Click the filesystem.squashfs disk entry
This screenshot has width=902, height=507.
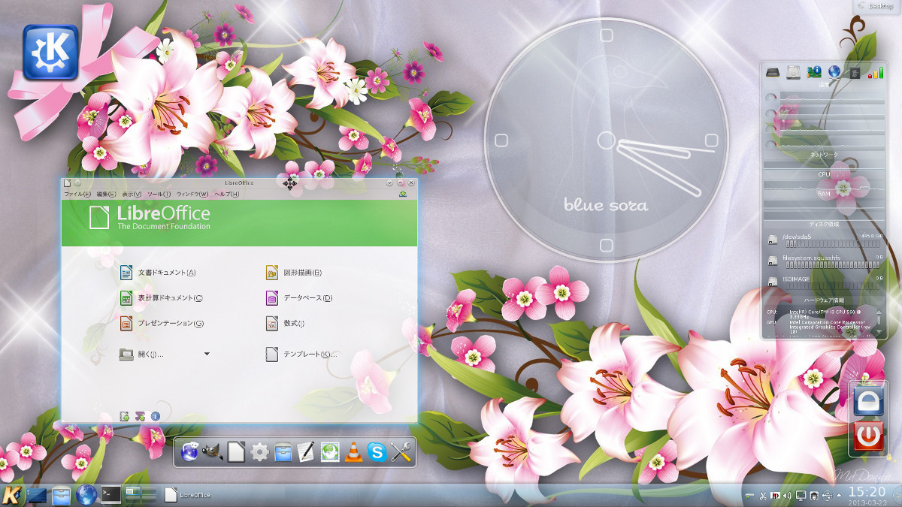pyautogui.click(x=825, y=261)
